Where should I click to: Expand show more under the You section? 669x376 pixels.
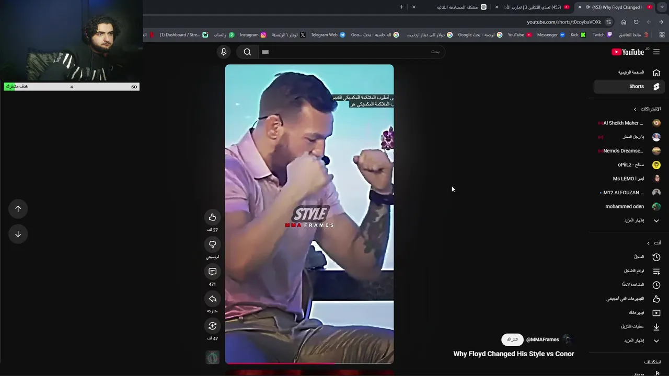click(x=629, y=340)
